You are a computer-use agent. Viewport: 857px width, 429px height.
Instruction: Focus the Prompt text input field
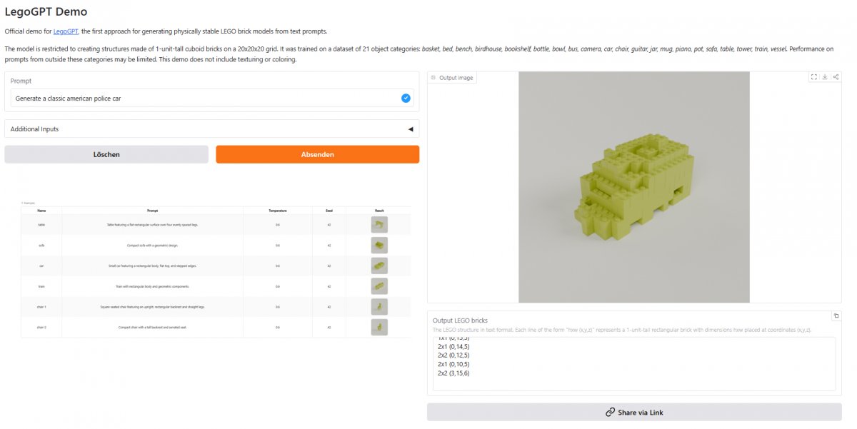pyautogui.click(x=204, y=98)
